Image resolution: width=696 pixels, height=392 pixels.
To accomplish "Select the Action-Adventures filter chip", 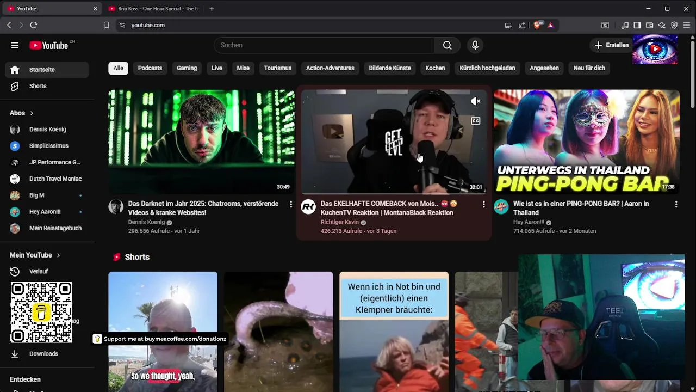I will coord(330,68).
